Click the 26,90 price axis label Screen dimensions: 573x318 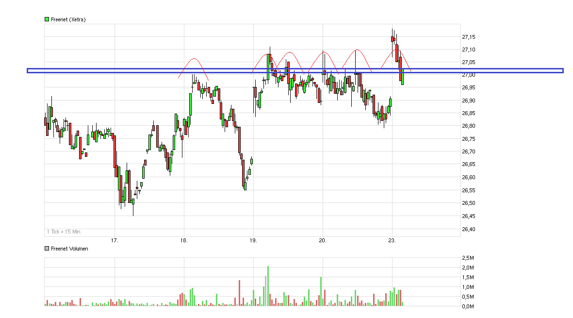469,100
